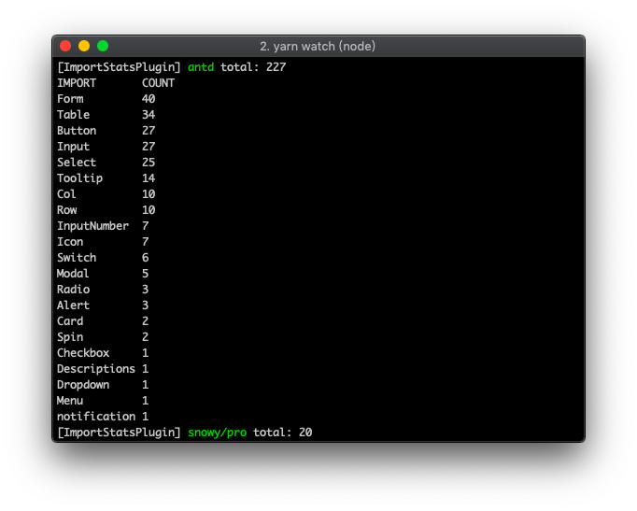Click the 'Col' import name
The height and width of the screenshot is (511, 637).
pos(66,193)
